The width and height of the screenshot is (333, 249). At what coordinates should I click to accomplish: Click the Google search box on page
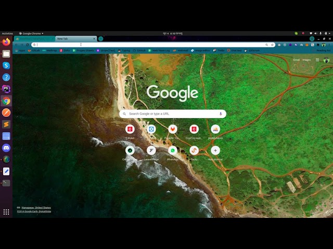click(173, 114)
